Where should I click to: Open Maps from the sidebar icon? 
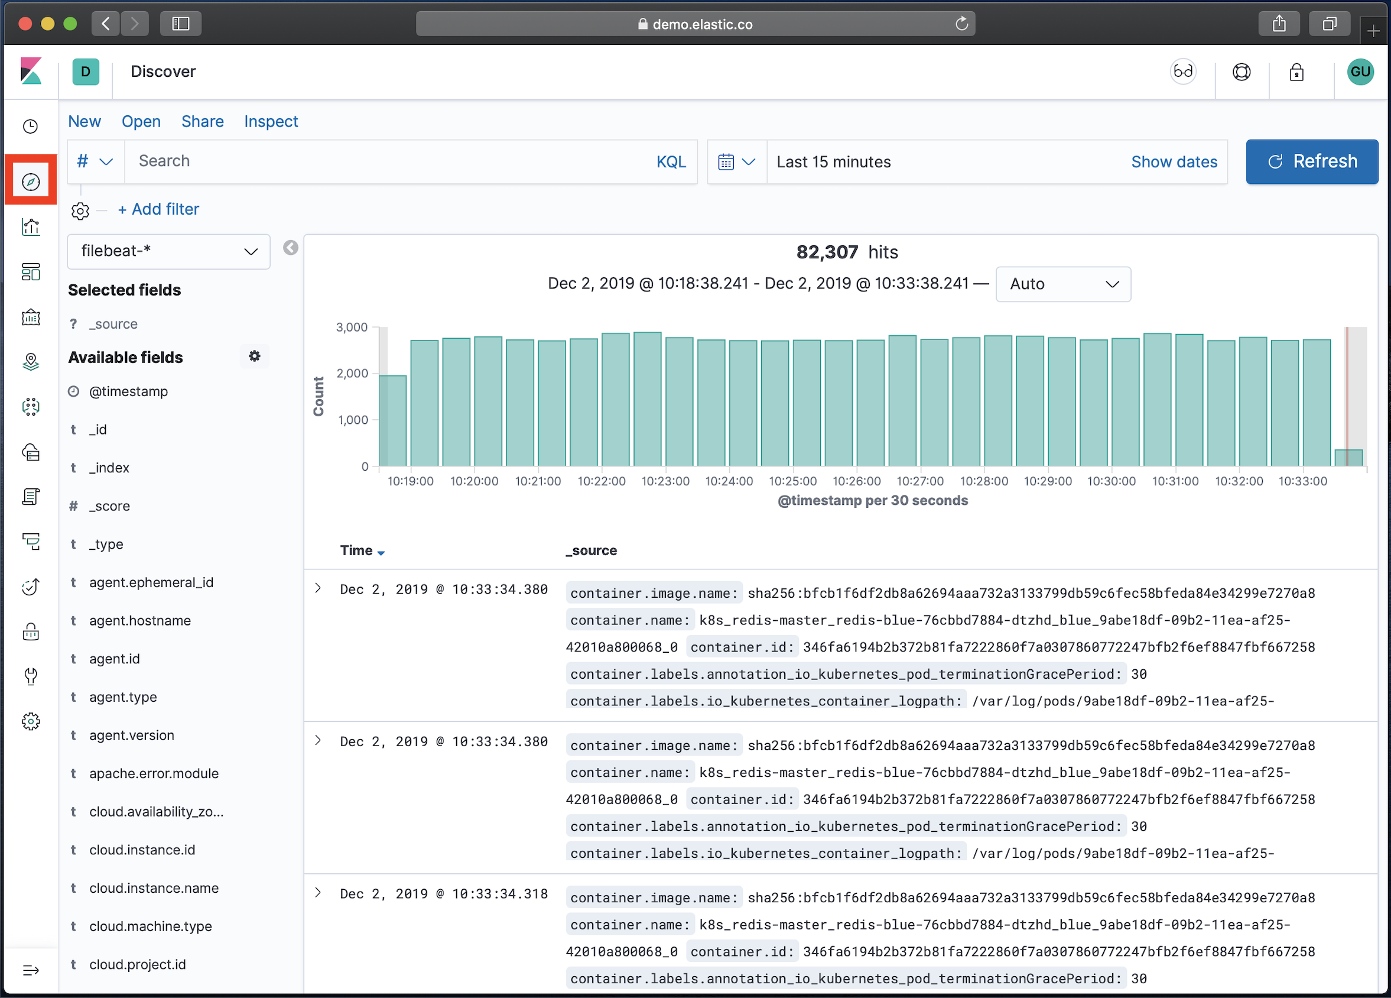point(31,362)
